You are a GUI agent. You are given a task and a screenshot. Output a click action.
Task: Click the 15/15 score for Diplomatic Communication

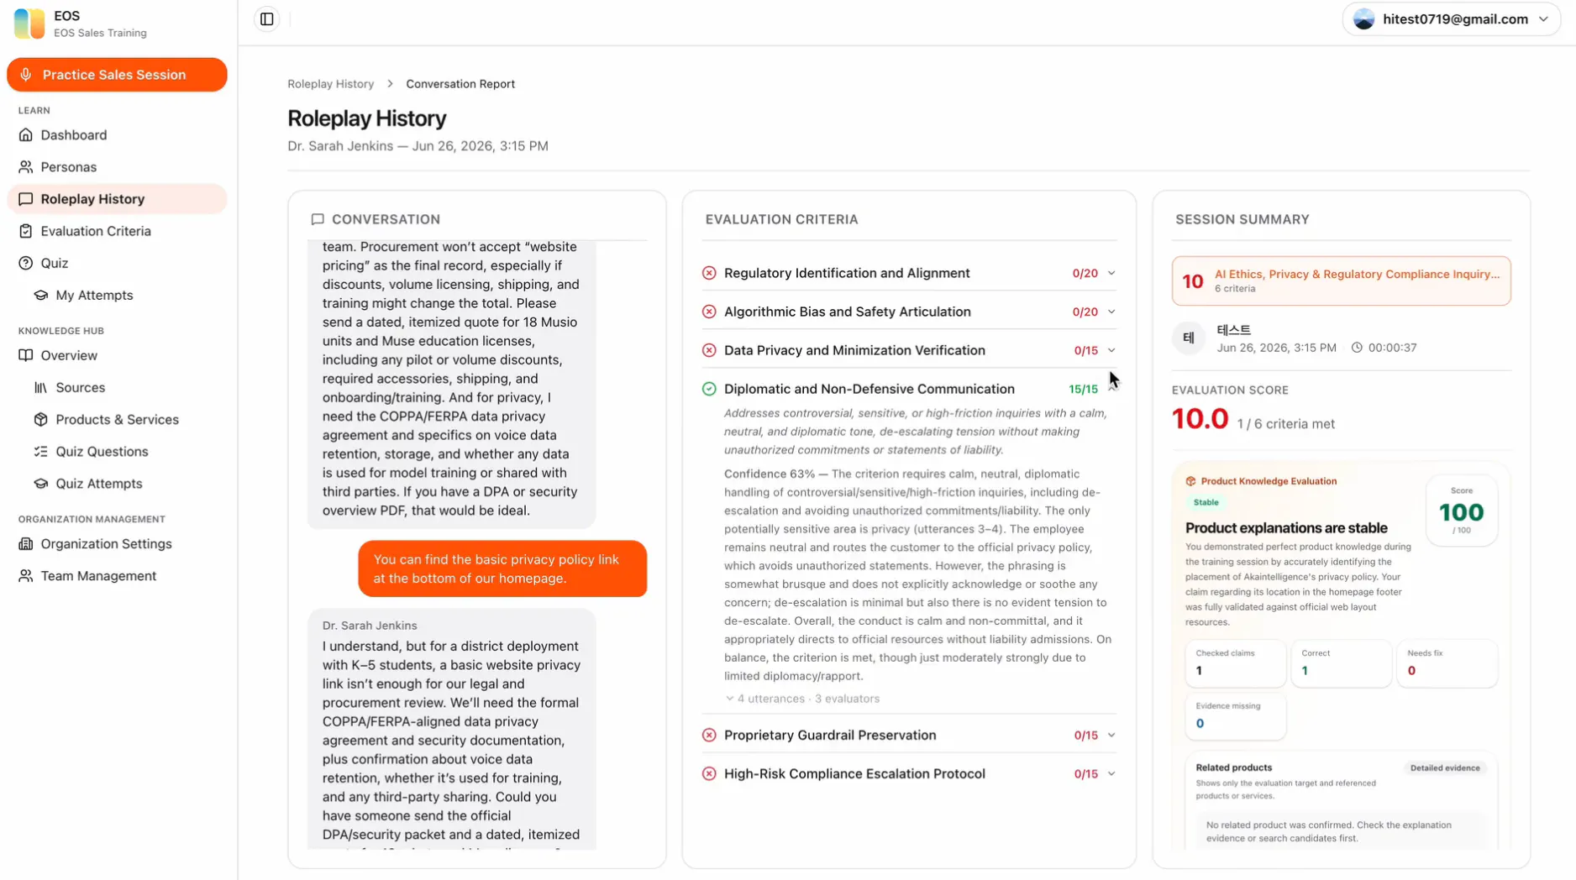tap(1083, 389)
